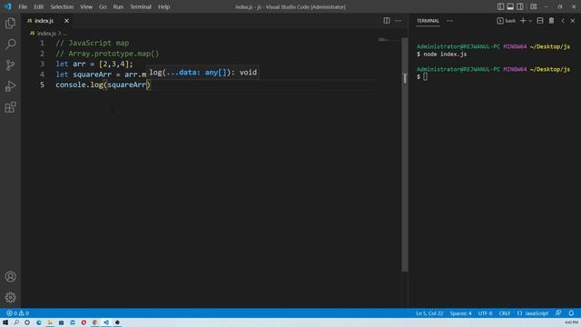Open the View menu
The width and height of the screenshot is (581, 327).
pyautogui.click(x=86, y=6)
